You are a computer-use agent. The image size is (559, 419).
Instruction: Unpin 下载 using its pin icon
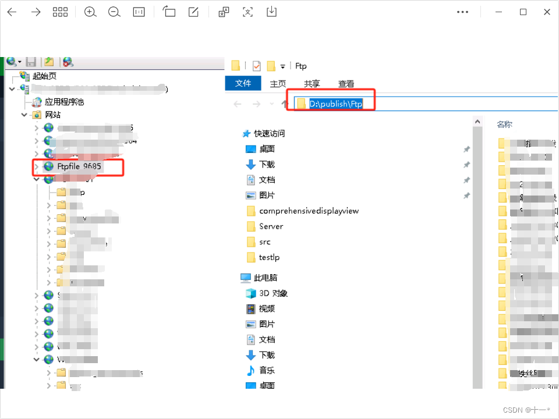pyautogui.click(x=466, y=165)
